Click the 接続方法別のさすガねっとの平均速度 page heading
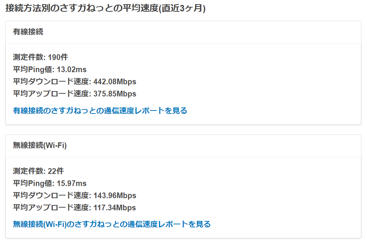The image size is (367, 246). [106, 9]
